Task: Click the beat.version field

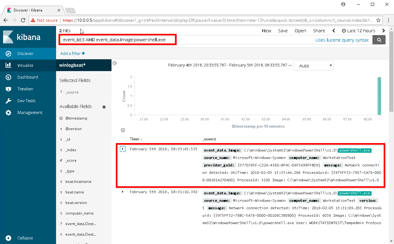Action: 76,203
